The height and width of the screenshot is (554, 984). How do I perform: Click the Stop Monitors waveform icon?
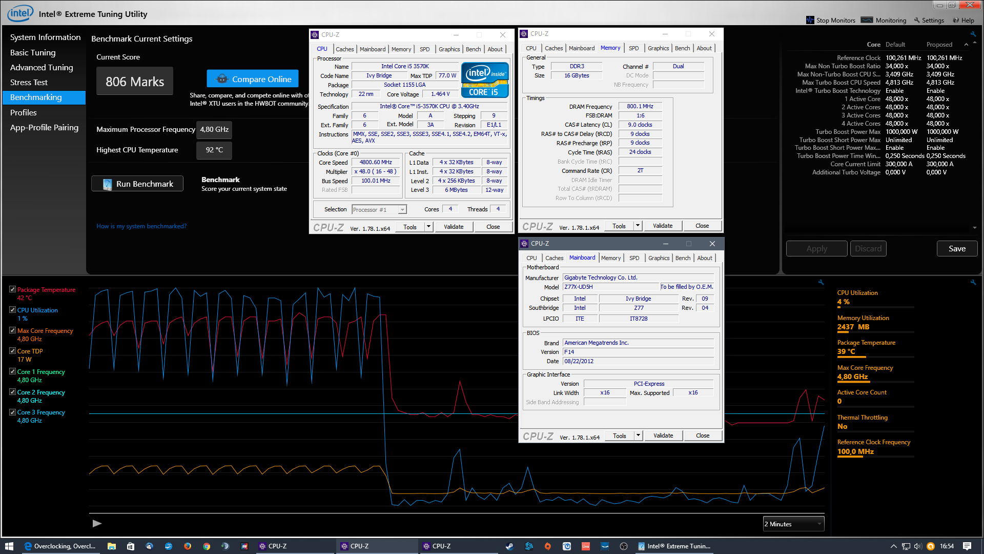[810, 20]
